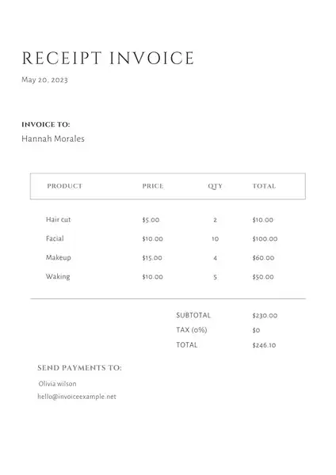Image resolution: width=336 pixels, height=475 pixels.
Task: Click the TOTAL column header in table
Action: point(264,186)
